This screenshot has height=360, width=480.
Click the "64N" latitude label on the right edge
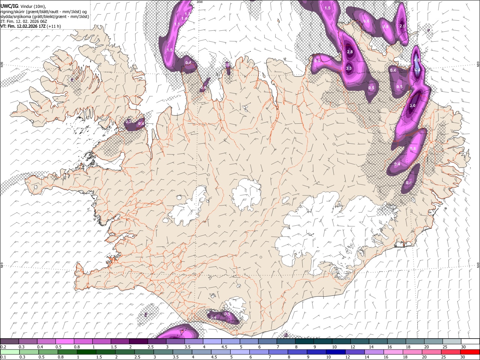(x=478, y=265)
